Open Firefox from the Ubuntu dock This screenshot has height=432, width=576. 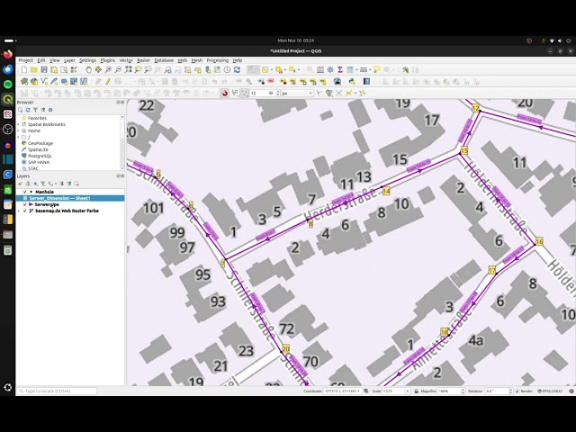(8, 55)
